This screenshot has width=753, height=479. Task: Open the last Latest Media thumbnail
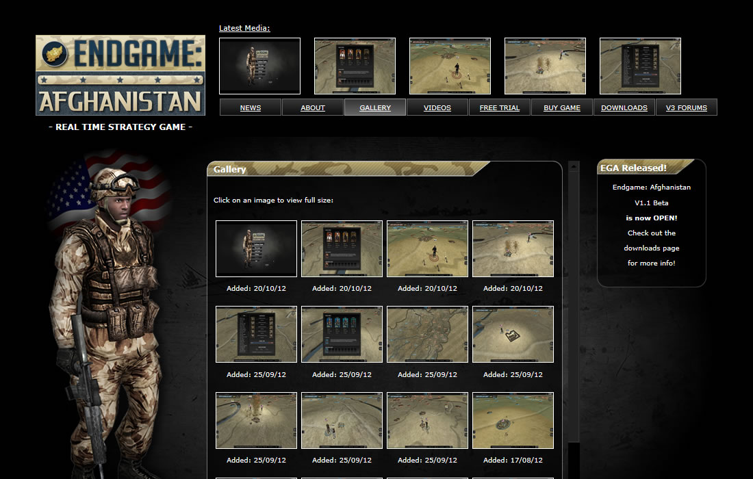[640, 66]
